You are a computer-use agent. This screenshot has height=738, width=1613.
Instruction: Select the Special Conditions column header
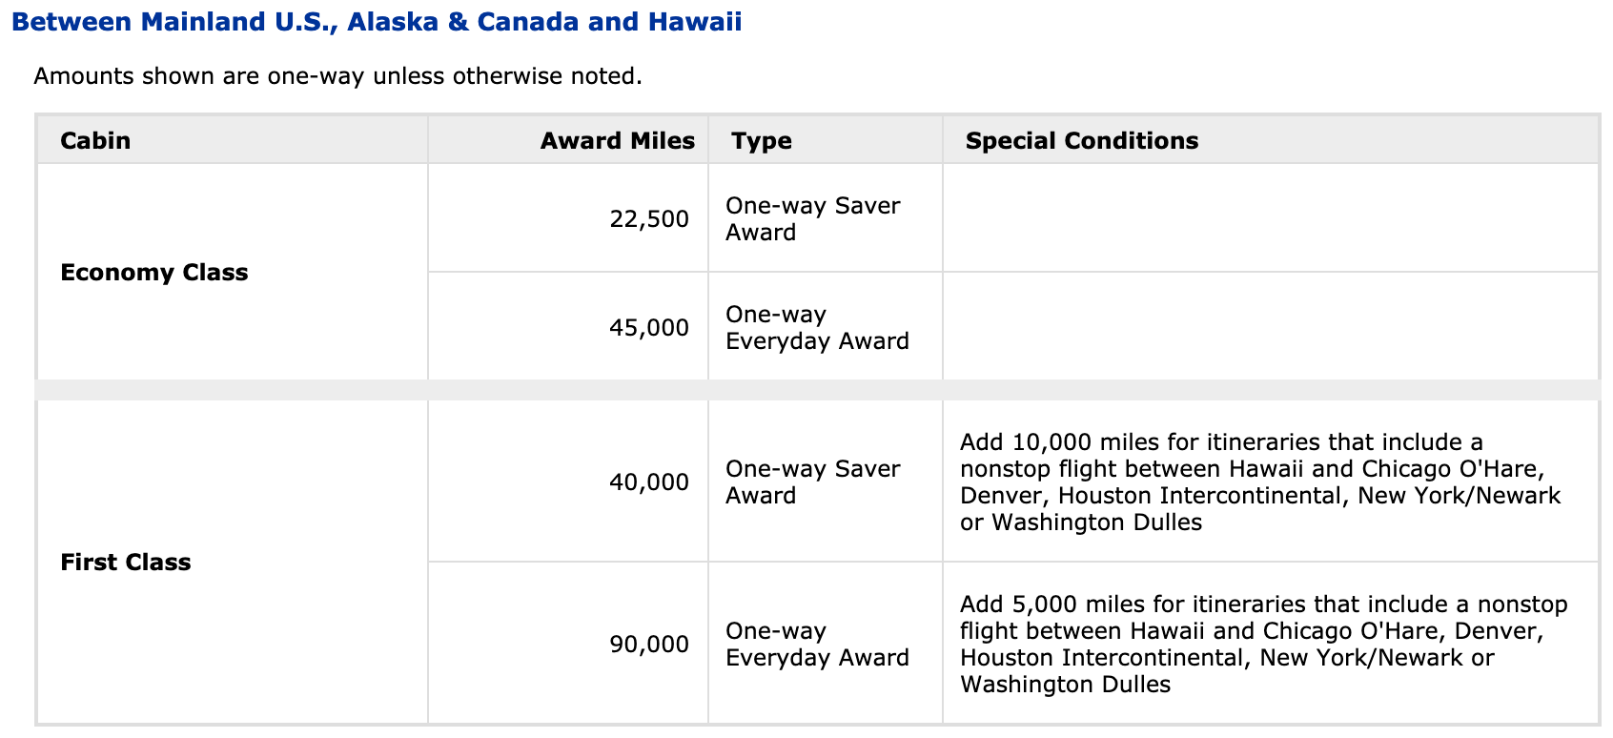click(x=1081, y=141)
